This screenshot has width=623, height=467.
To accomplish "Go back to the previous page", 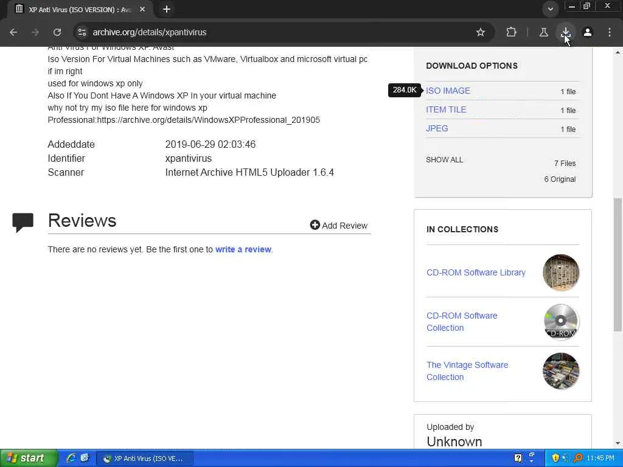I will [x=13, y=32].
